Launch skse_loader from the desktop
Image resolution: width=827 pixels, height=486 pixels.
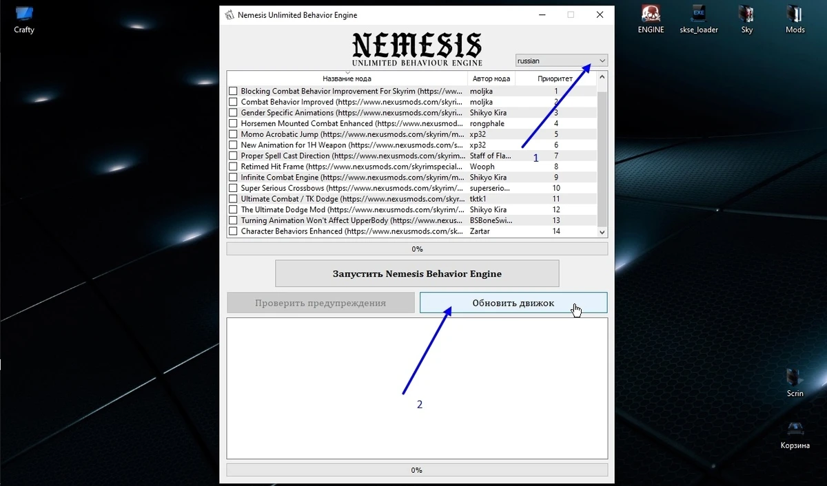(698, 19)
